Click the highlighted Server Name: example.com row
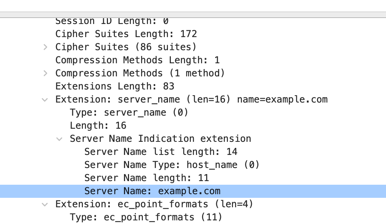386x224 pixels. 152,191
